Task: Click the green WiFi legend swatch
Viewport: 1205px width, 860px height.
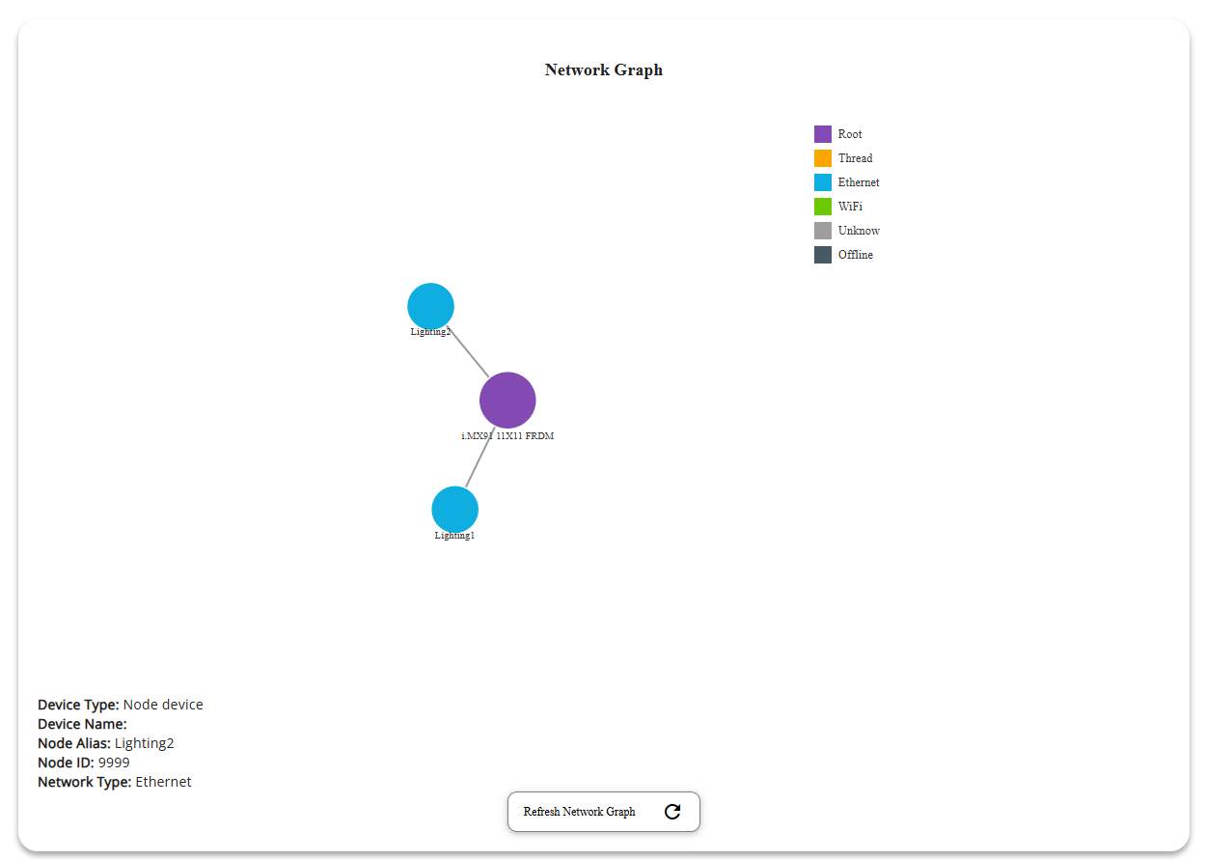Action: pyautogui.click(x=822, y=207)
